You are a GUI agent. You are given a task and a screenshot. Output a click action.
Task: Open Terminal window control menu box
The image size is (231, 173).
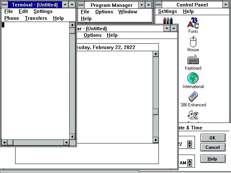[5, 5]
